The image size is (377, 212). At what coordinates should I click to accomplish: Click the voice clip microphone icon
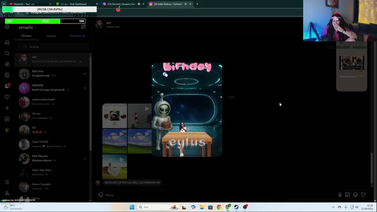(x=340, y=195)
